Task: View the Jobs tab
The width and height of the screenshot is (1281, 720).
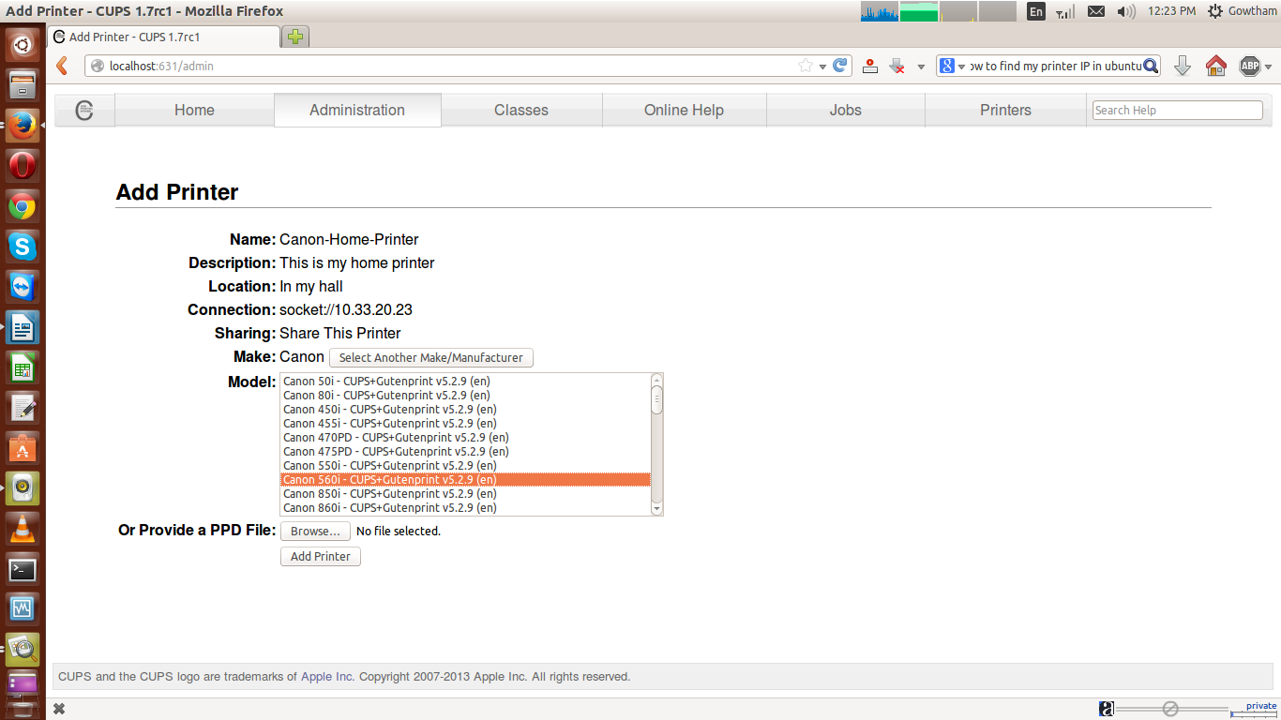Action: [x=845, y=110]
